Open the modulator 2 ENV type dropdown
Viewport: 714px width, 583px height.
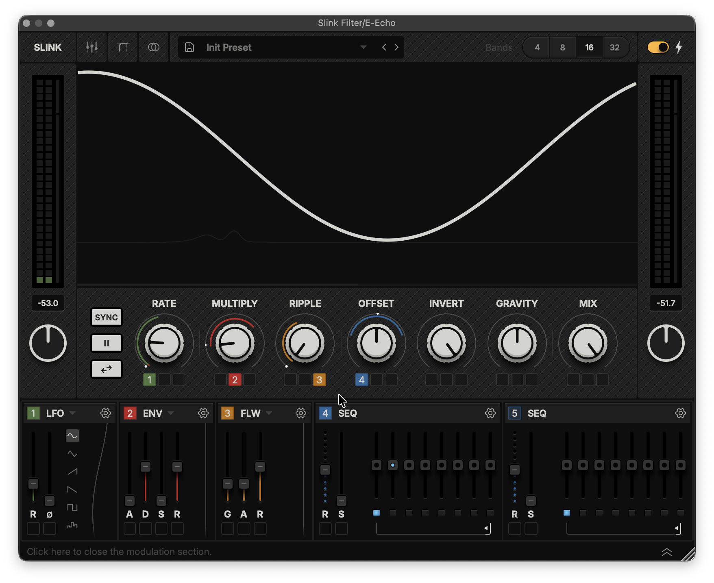[171, 413]
